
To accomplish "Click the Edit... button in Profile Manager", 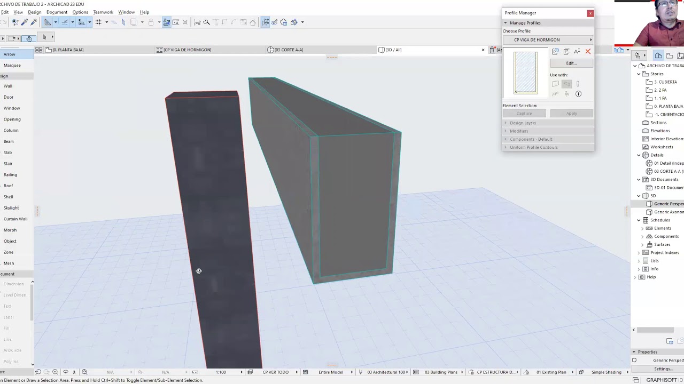I will 571,63.
